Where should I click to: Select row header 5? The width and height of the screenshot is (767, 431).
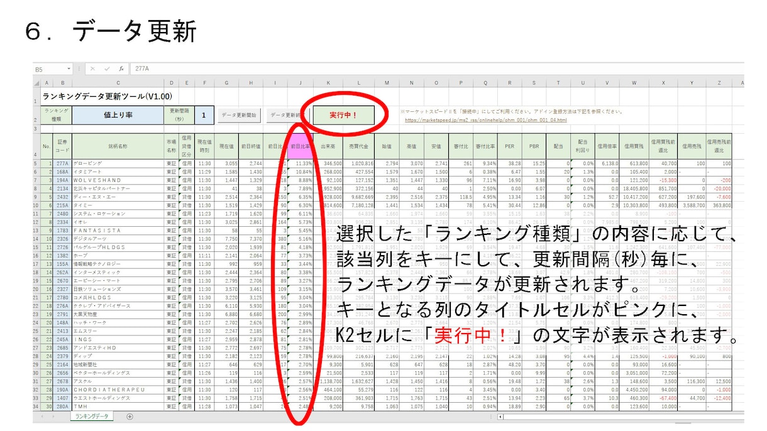pyautogui.click(x=36, y=163)
